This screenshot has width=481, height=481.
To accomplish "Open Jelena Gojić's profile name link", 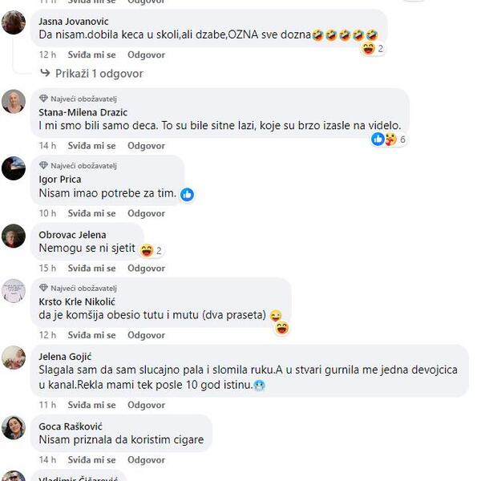I will coord(65,357).
